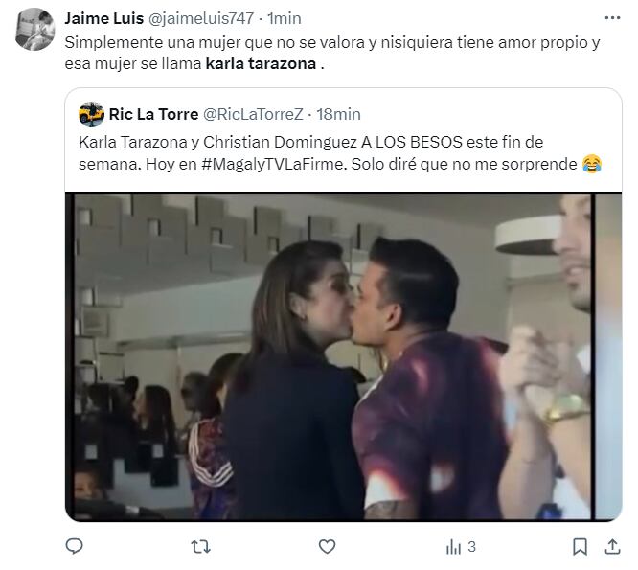Open the Ric La Torre display name

[153, 114]
